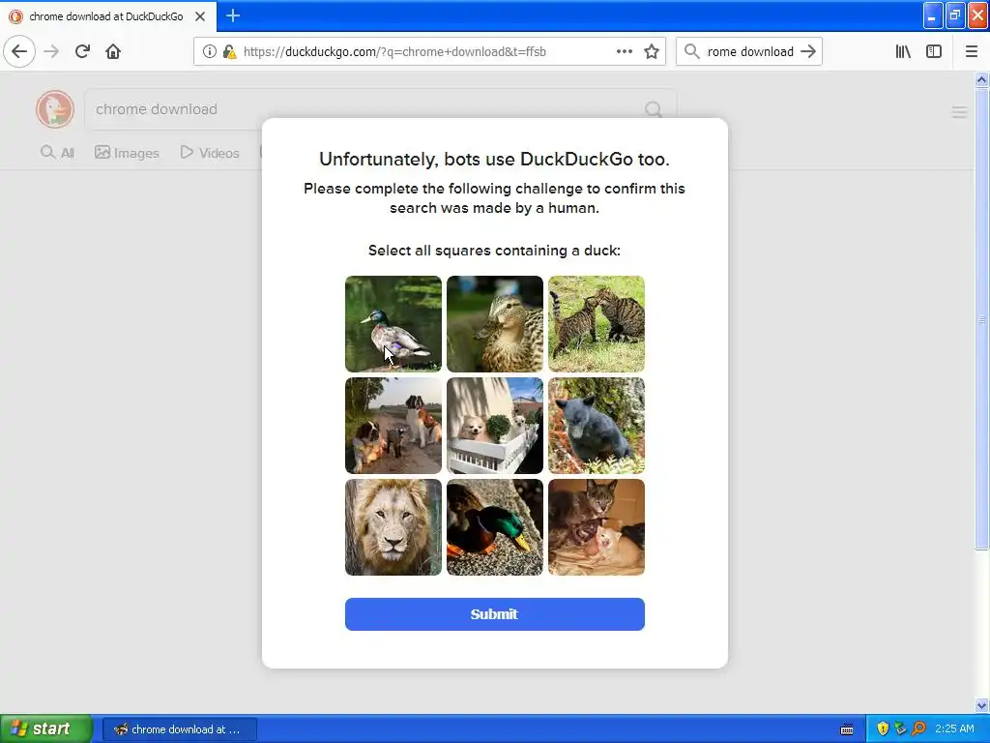Open the Firefox hamburger menu
The image size is (990, 743).
(972, 51)
